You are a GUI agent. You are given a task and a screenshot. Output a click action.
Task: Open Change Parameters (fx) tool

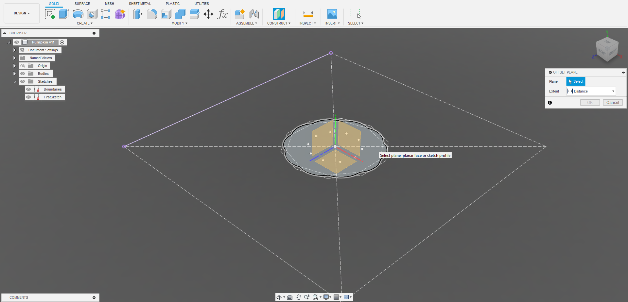pos(222,14)
